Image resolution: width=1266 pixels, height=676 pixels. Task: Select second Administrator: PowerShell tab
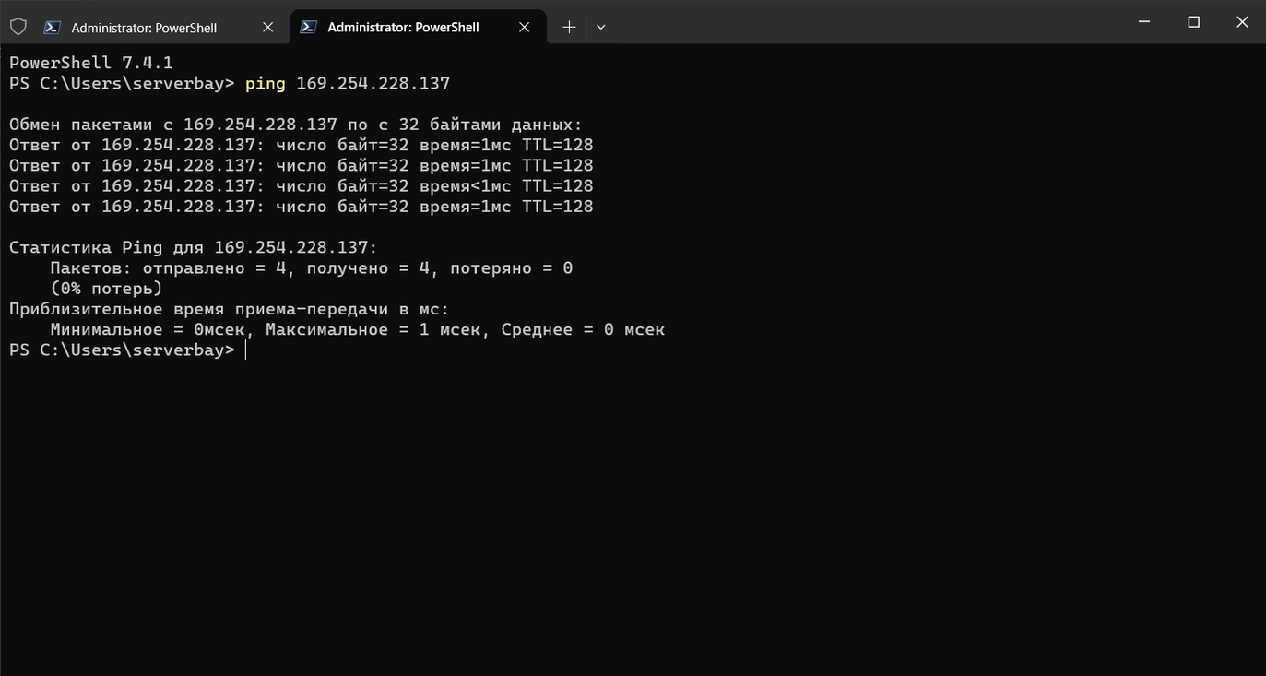point(418,27)
